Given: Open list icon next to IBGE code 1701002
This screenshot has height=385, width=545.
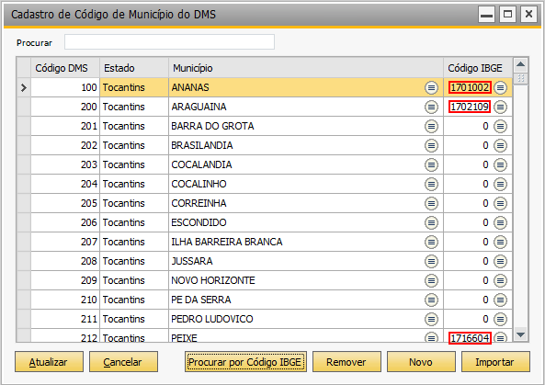Looking at the screenshot, I should click(x=500, y=87).
